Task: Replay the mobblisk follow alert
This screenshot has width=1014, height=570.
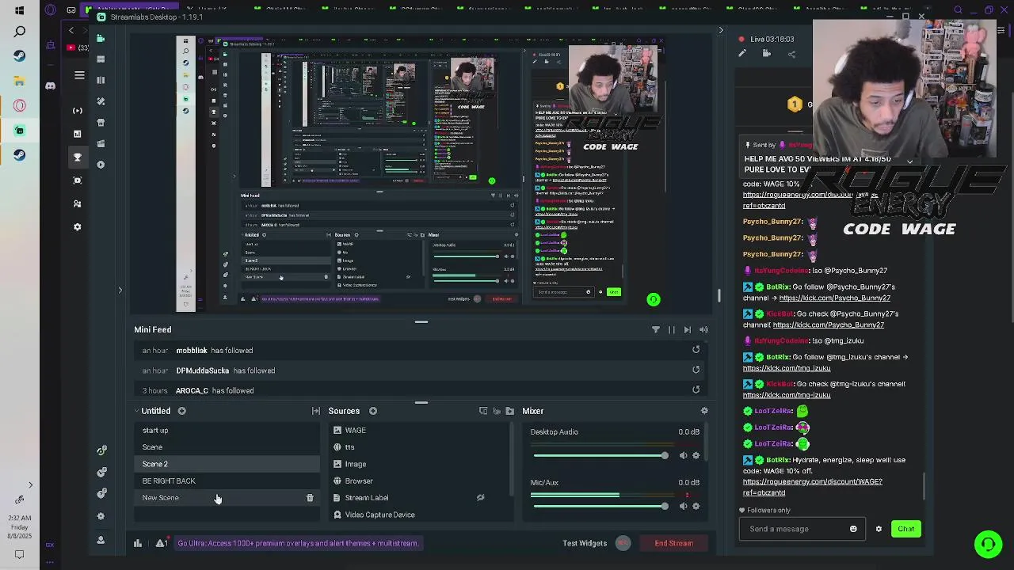Action: [x=696, y=349]
